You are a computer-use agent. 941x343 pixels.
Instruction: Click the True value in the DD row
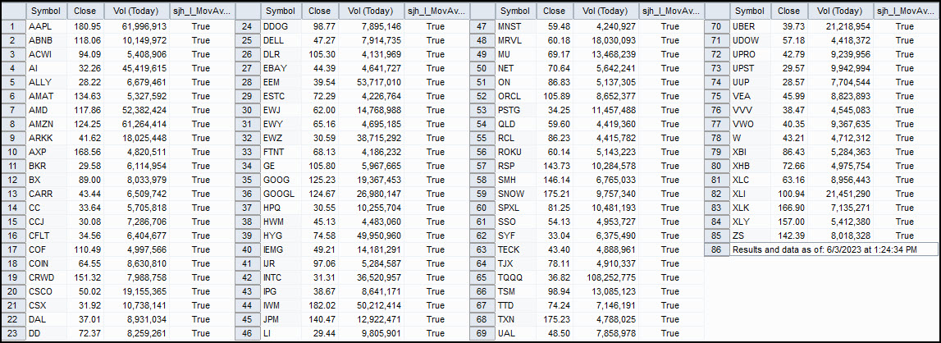(201, 333)
